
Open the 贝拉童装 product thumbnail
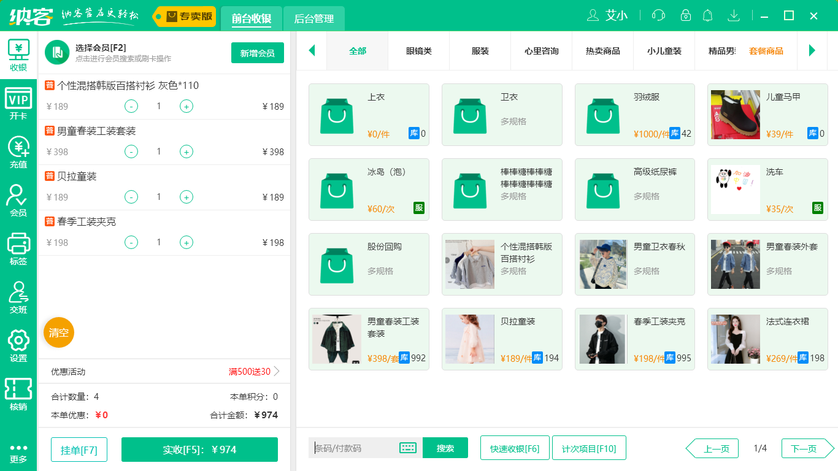469,339
